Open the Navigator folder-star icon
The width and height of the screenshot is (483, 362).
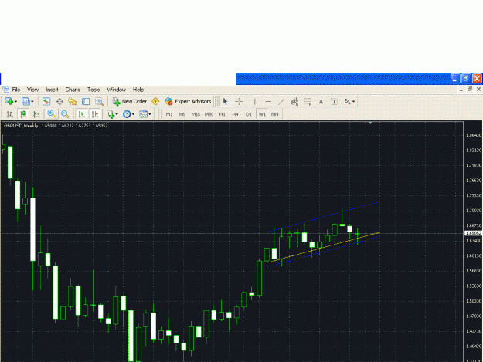pos(73,101)
